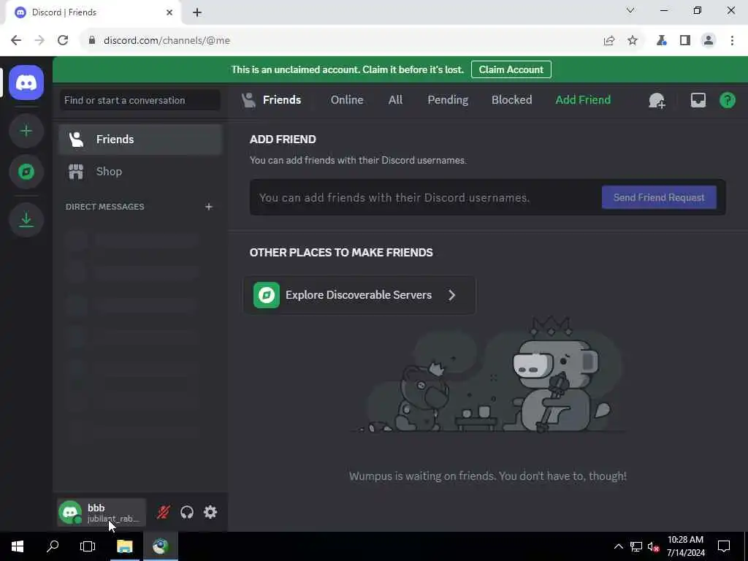Image resolution: width=748 pixels, height=561 pixels.
Task: Click New Group DM icon in header
Action: coord(657,100)
